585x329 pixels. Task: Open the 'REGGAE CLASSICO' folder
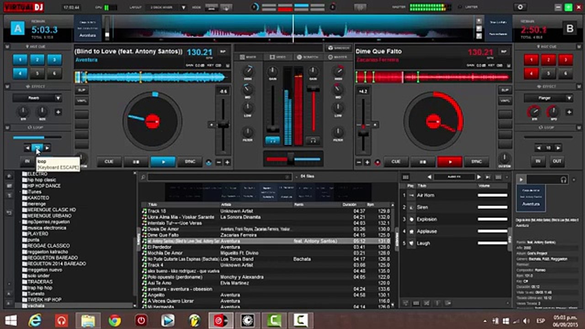(48, 246)
